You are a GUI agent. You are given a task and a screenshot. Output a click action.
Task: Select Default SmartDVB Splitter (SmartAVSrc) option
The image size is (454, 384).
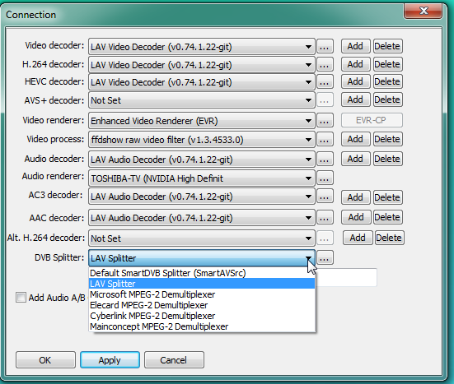pyautogui.click(x=202, y=273)
